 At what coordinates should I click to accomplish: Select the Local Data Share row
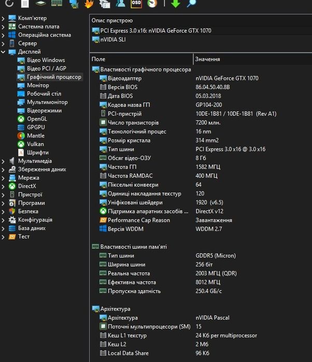[201, 353]
